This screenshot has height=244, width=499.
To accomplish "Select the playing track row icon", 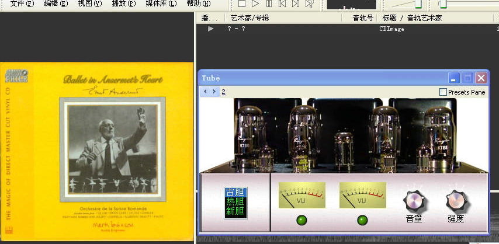I will click(210, 29).
